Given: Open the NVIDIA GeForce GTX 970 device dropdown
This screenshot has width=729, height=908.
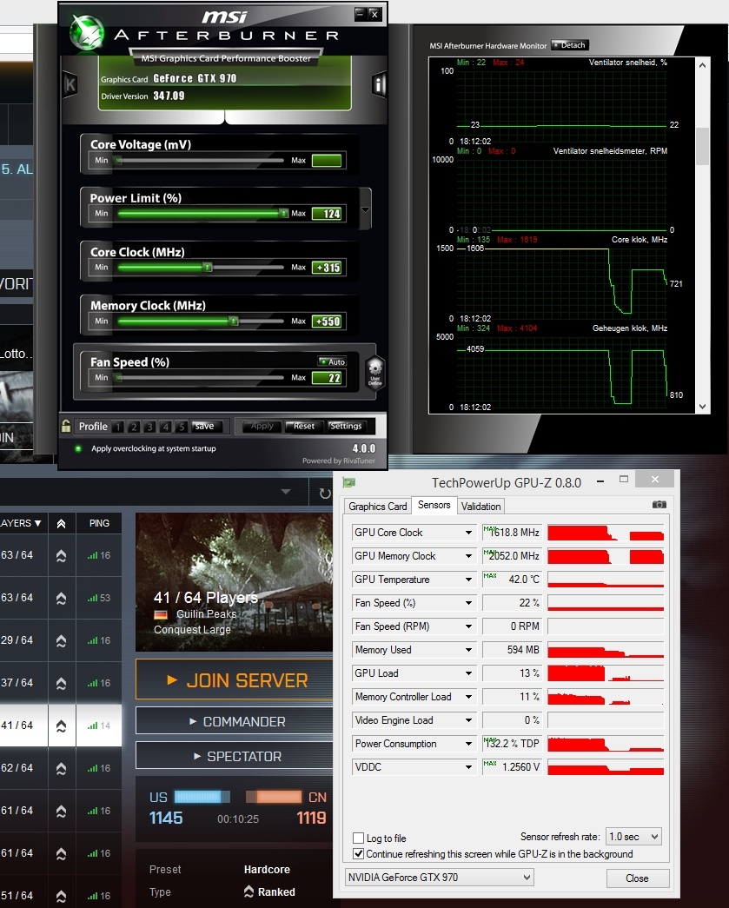Looking at the screenshot, I should pos(439,878).
